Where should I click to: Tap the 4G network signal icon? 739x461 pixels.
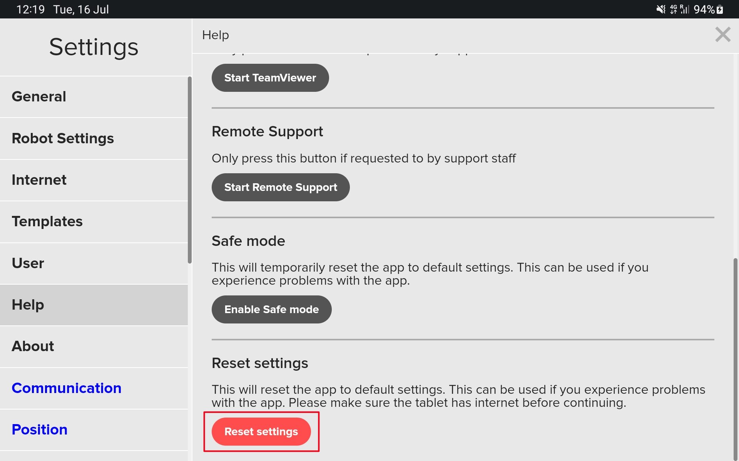[673, 9]
